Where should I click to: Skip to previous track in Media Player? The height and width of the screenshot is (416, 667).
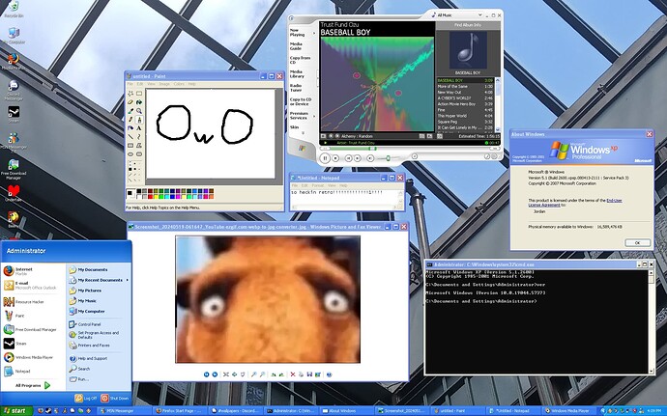348,158
